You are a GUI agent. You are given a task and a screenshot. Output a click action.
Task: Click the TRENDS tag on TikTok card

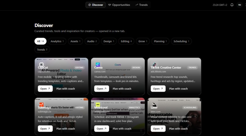pos(192,68)
